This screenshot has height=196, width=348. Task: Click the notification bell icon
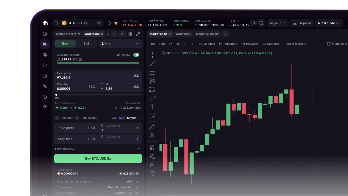[109, 23]
